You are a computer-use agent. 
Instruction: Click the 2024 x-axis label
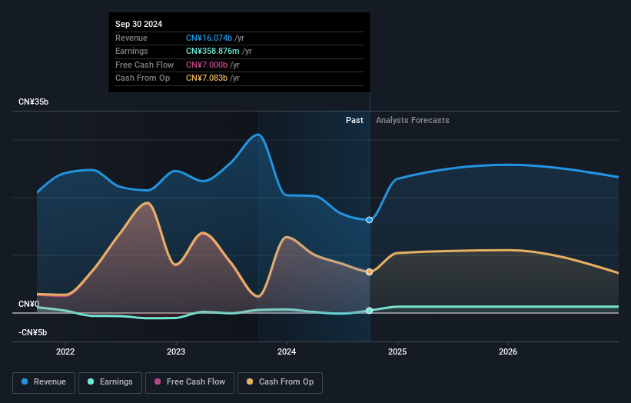[287, 351]
